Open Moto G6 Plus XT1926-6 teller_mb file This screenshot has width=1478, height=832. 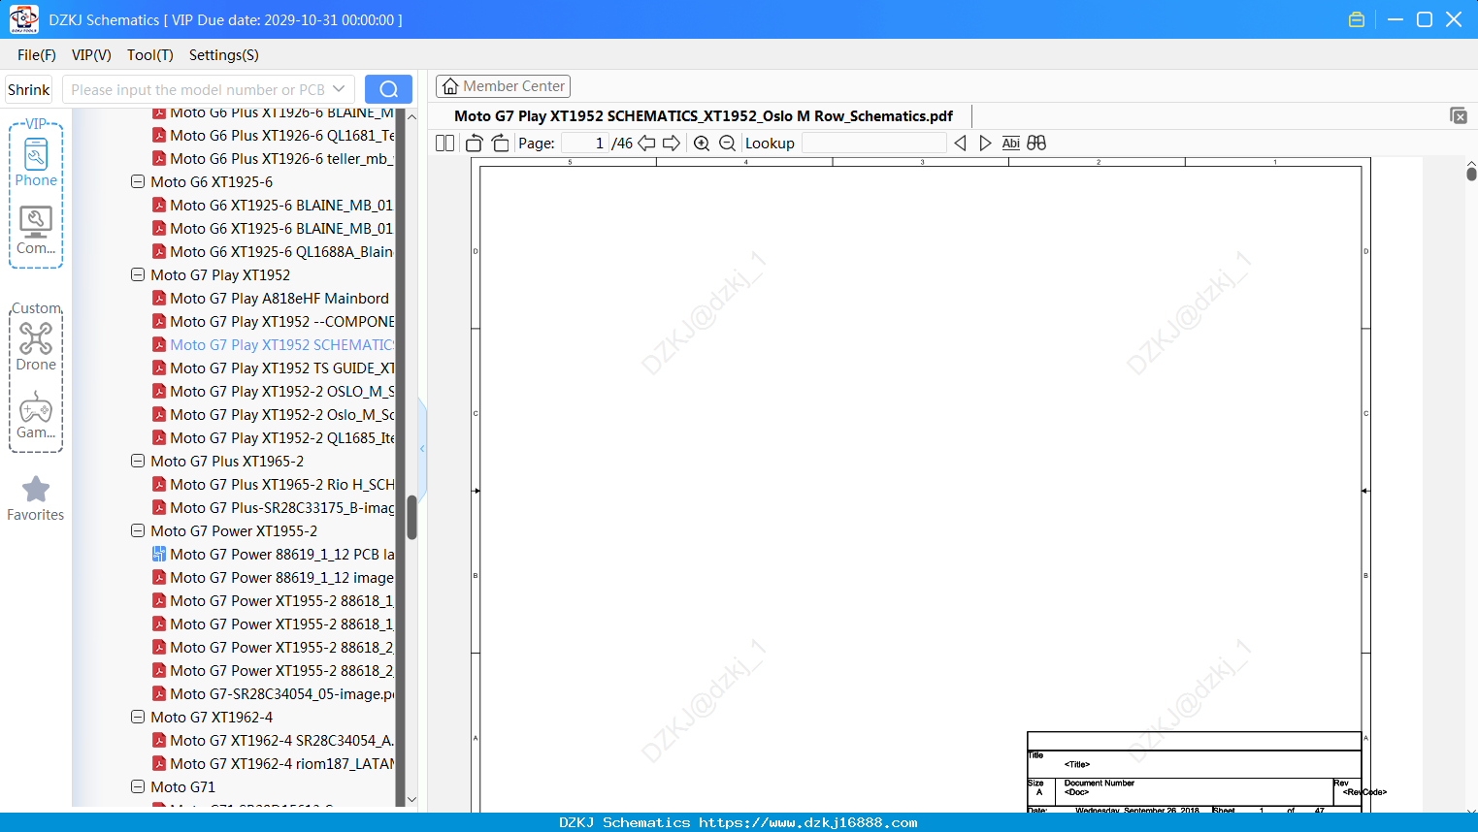point(273,158)
